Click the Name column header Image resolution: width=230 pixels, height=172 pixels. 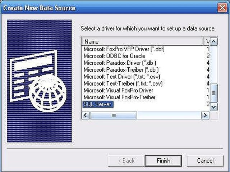click(x=142, y=42)
